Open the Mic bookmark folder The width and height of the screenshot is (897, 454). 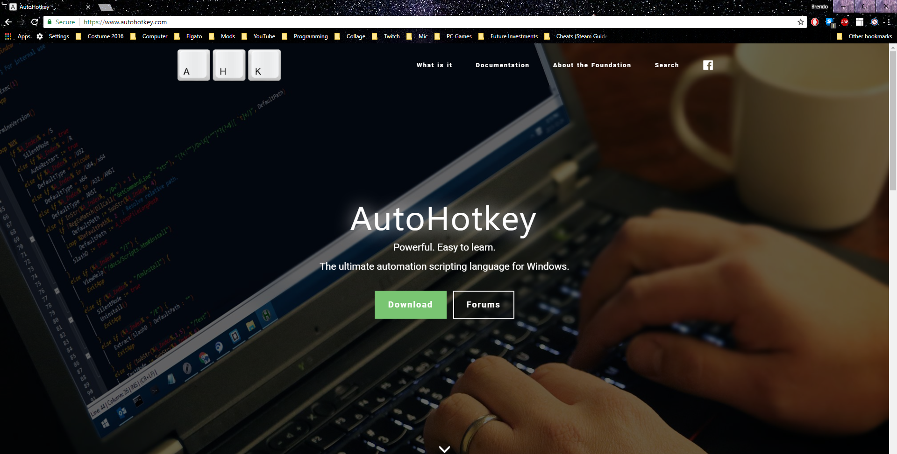coord(417,36)
